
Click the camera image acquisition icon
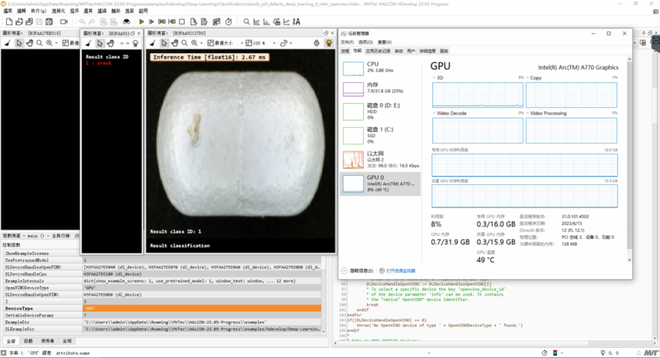(64, 21)
